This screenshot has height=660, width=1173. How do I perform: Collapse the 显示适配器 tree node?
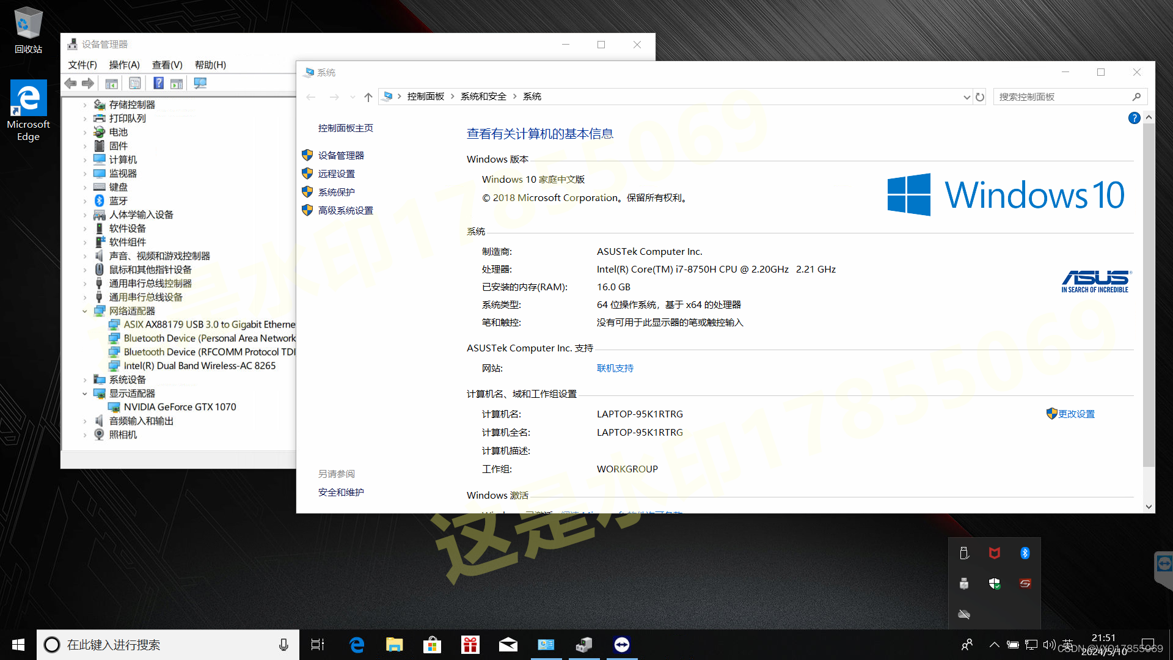(85, 394)
